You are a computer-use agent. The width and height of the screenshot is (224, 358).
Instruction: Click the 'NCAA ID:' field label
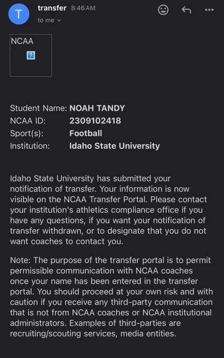tap(27, 121)
